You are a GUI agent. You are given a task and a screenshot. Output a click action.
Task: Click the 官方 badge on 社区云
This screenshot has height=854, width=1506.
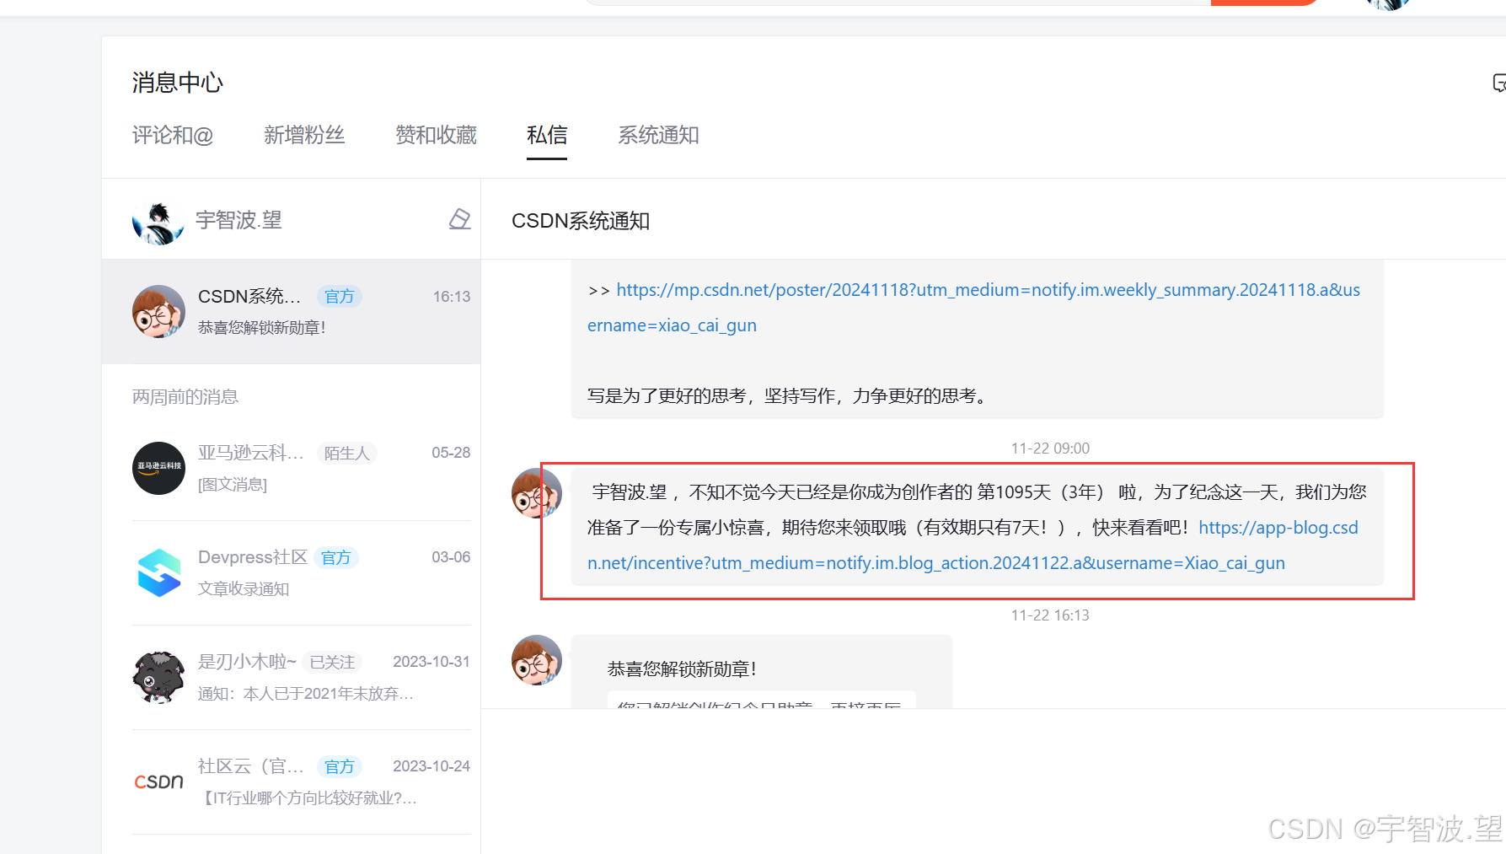339,767
